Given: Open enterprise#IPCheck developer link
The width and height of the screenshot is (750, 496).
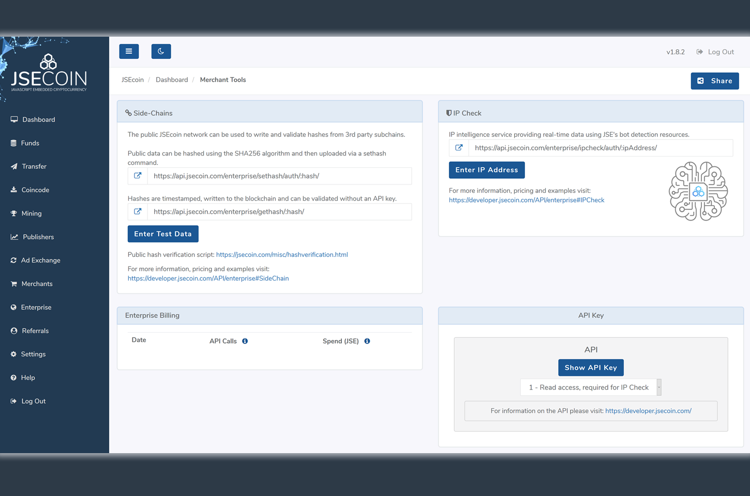Looking at the screenshot, I should point(527,200).
